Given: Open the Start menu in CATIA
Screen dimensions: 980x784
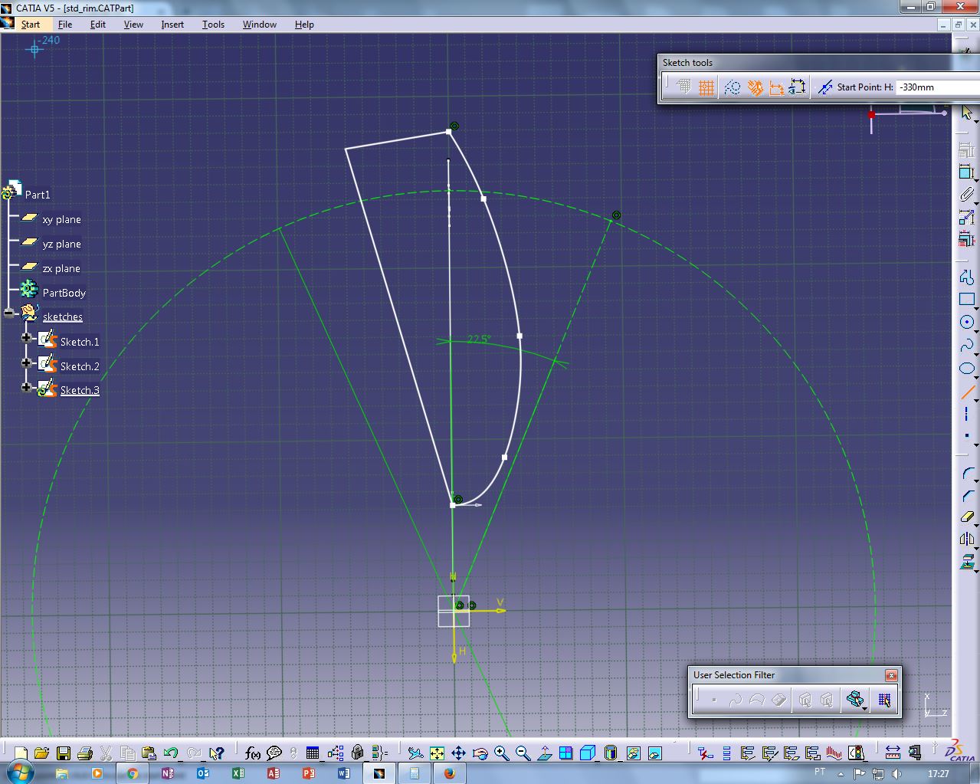Looking at the screenshot, I should click(31, 25).
